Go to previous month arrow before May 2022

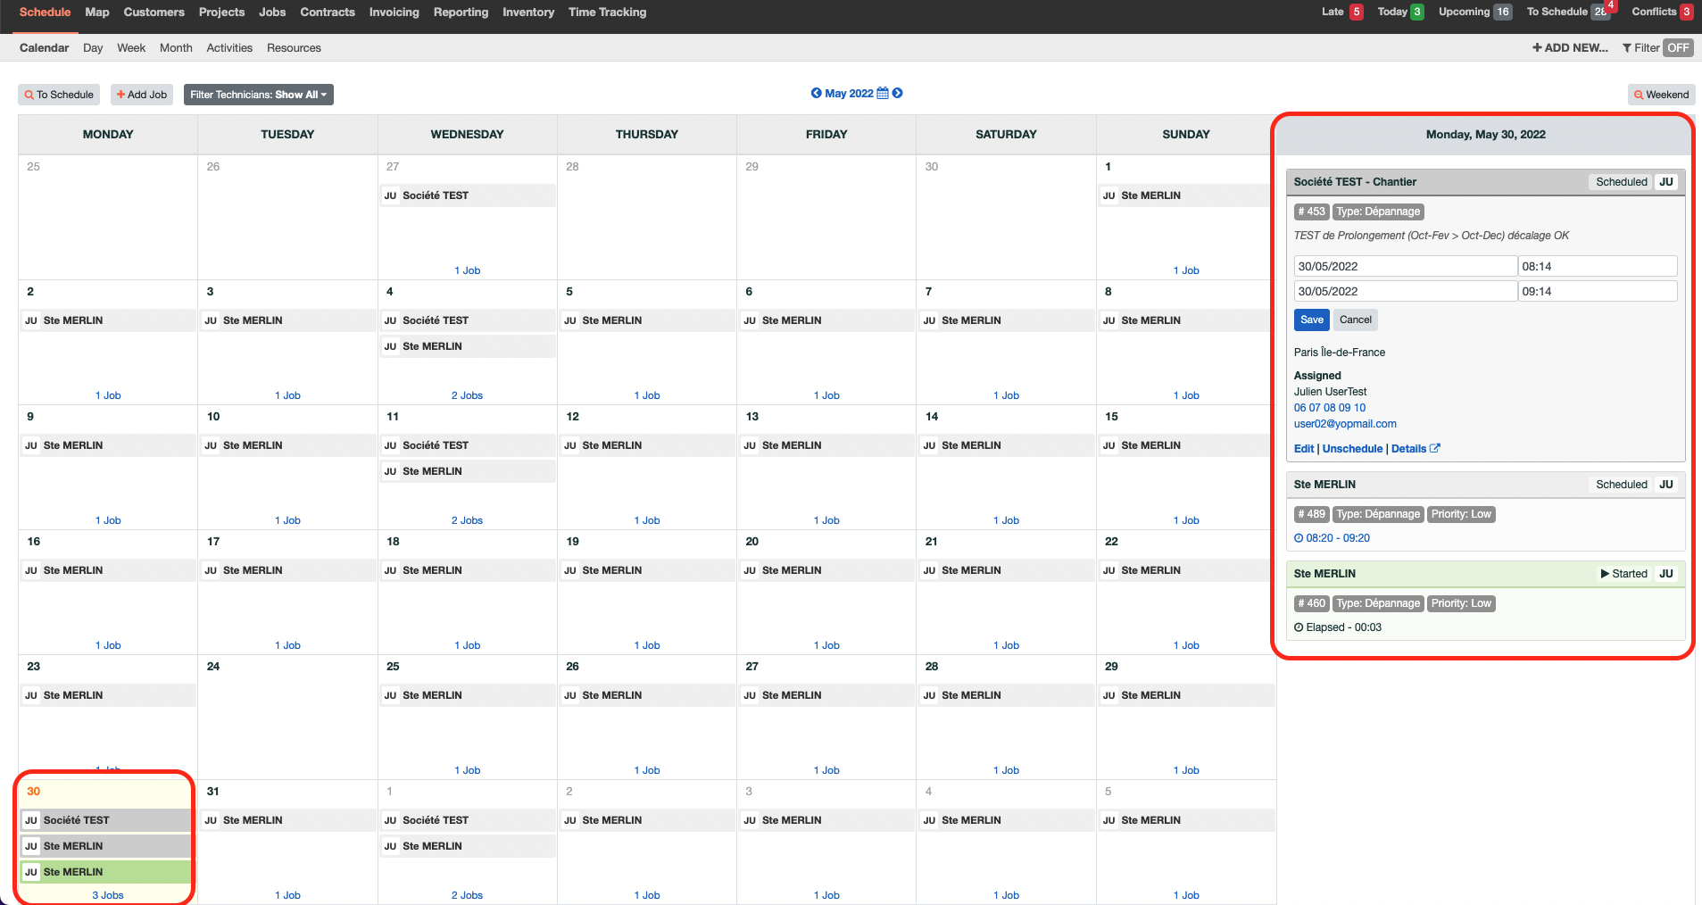[x=816, y=93]
